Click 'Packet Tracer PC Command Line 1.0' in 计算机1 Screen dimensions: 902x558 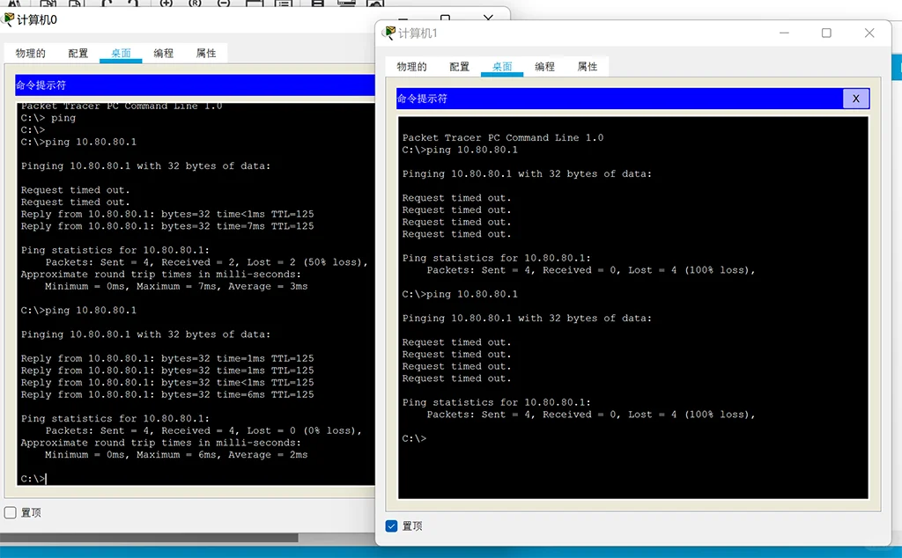(x=503, y=137)
